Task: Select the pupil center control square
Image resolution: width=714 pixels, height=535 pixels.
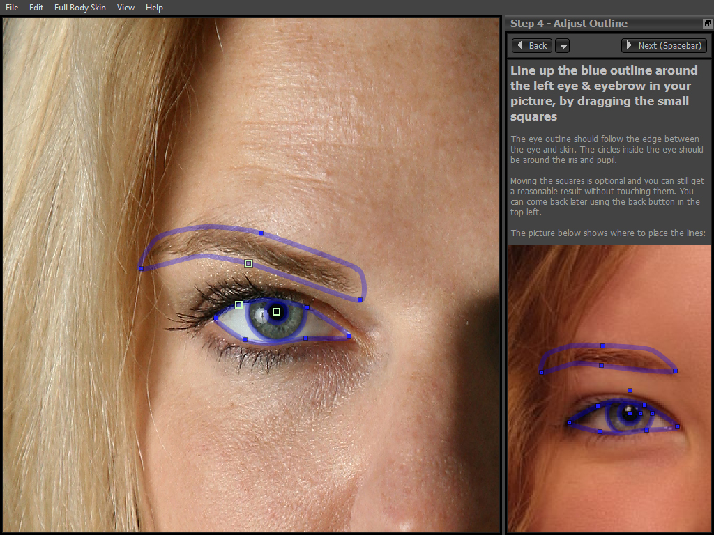Action: [276, 311]
